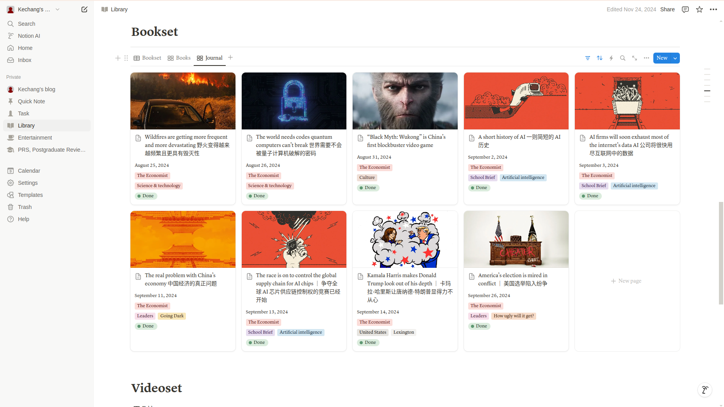Open the Black Myth: Wukong article card
The image size is (724, 407).
coord(405,141)
